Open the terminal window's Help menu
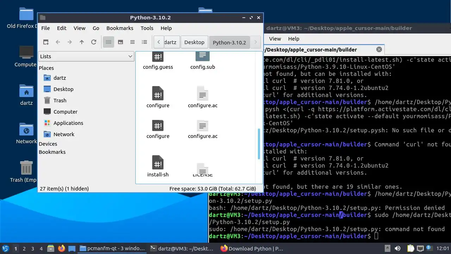 coord(294,39)
